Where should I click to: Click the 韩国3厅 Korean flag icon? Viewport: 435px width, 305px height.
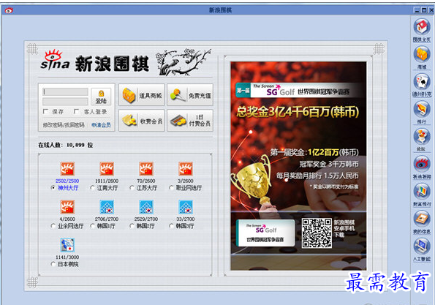(x=186, y=207)
